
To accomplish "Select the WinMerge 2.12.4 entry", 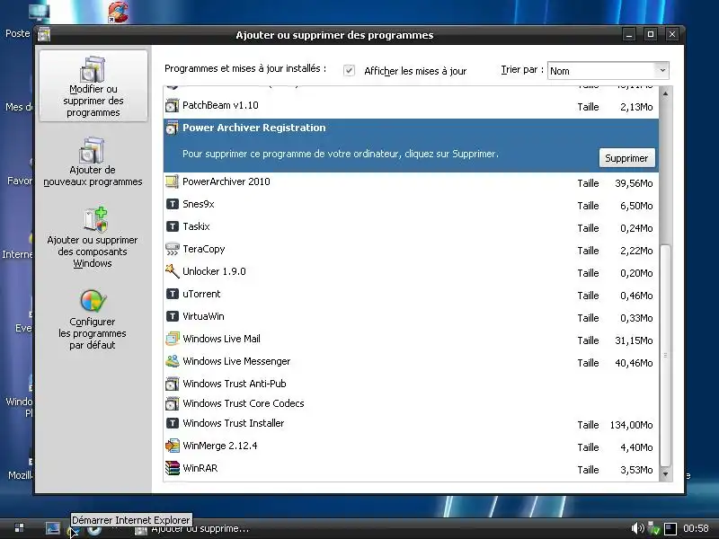I will coord(411,446).
